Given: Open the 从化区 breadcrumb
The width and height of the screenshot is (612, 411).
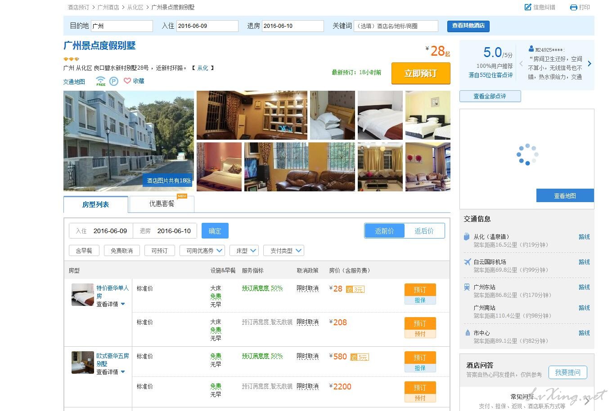Looking at the screenshot, I should point(135,7).
